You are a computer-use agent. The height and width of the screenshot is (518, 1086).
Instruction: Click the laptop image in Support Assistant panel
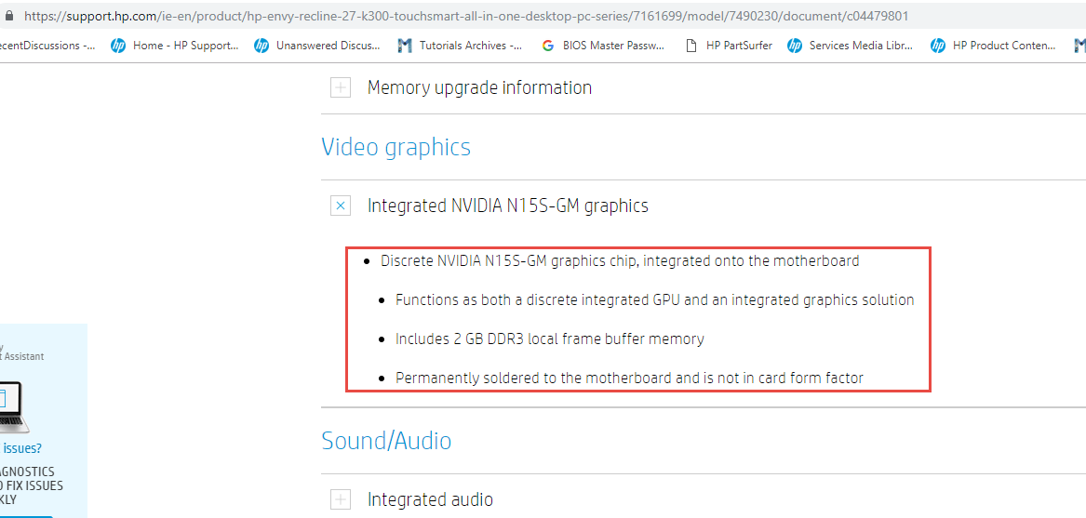[13, 406]
